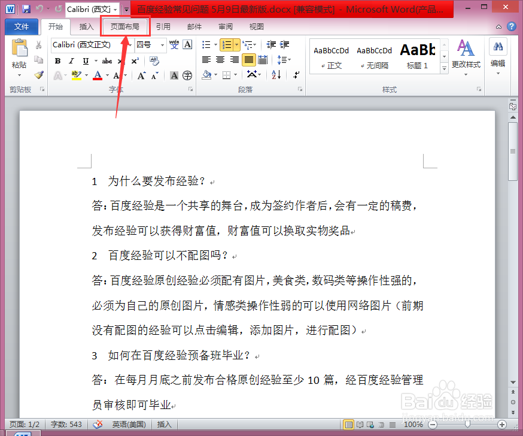Open the 审阅 ribbon tab
Viewport: 523px width, 436px height.
225,26
